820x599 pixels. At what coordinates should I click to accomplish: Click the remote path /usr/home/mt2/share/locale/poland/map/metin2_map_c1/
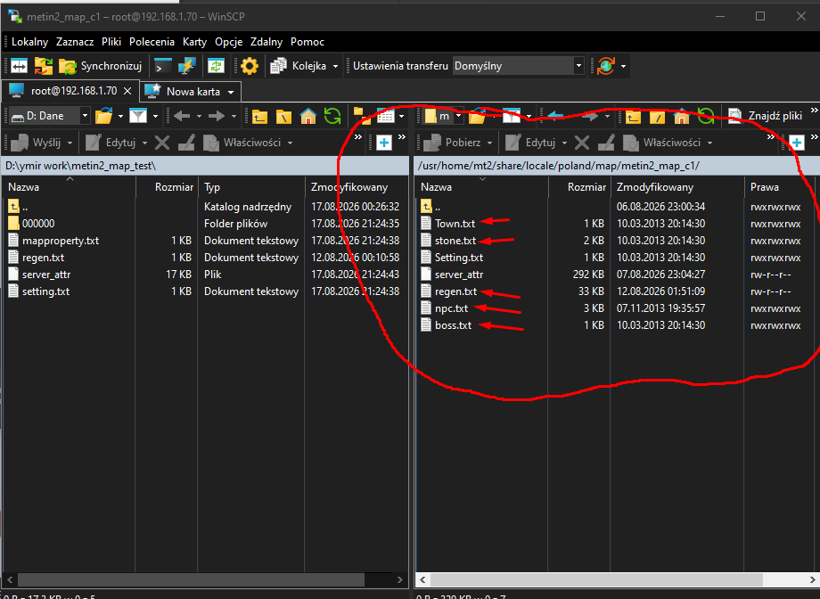click(559, 166)
